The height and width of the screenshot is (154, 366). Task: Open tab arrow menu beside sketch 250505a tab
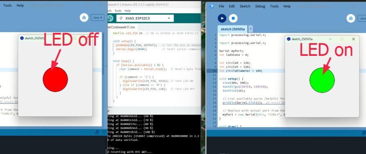(250, 29)
